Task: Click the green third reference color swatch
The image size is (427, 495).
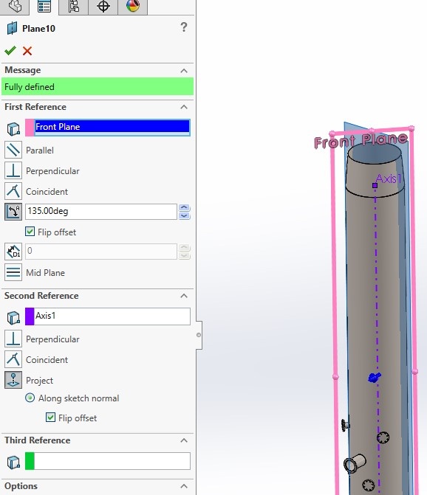Action: coord(30,461)
